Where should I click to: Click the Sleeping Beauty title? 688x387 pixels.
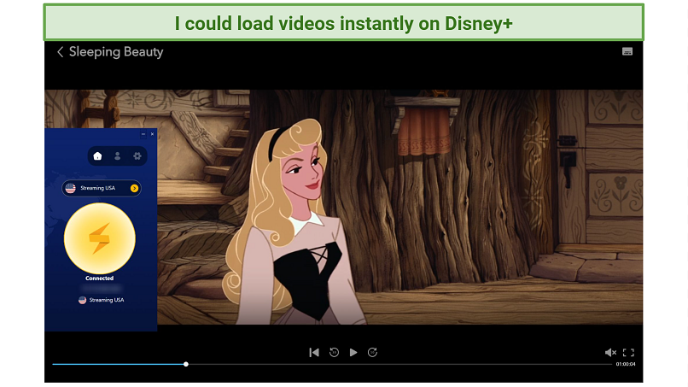(116, 52)
